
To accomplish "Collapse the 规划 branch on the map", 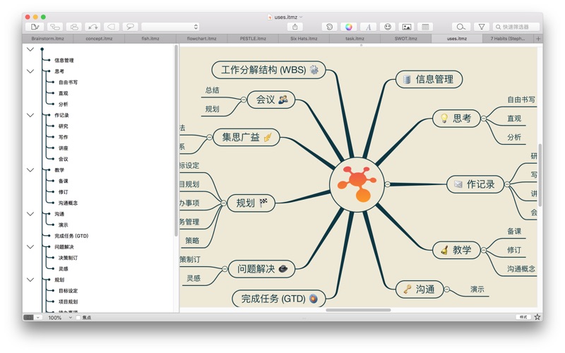I will [x=223, y=203].
